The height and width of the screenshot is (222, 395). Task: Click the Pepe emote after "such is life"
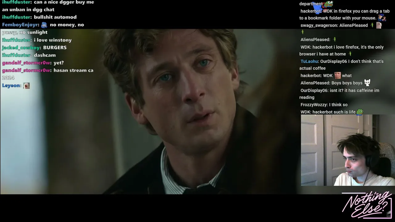[360, 112]
